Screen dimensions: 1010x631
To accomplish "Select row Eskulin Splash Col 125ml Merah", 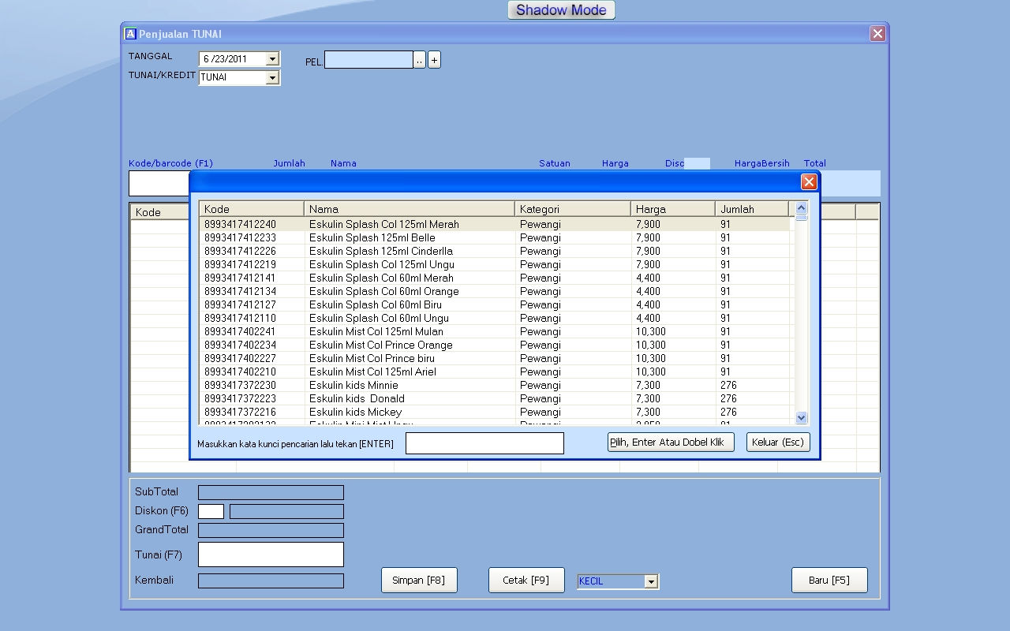I will [x=495, y=224].
